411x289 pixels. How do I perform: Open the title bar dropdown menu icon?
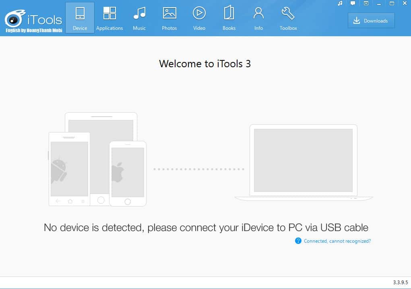click(x=366, y=3)
